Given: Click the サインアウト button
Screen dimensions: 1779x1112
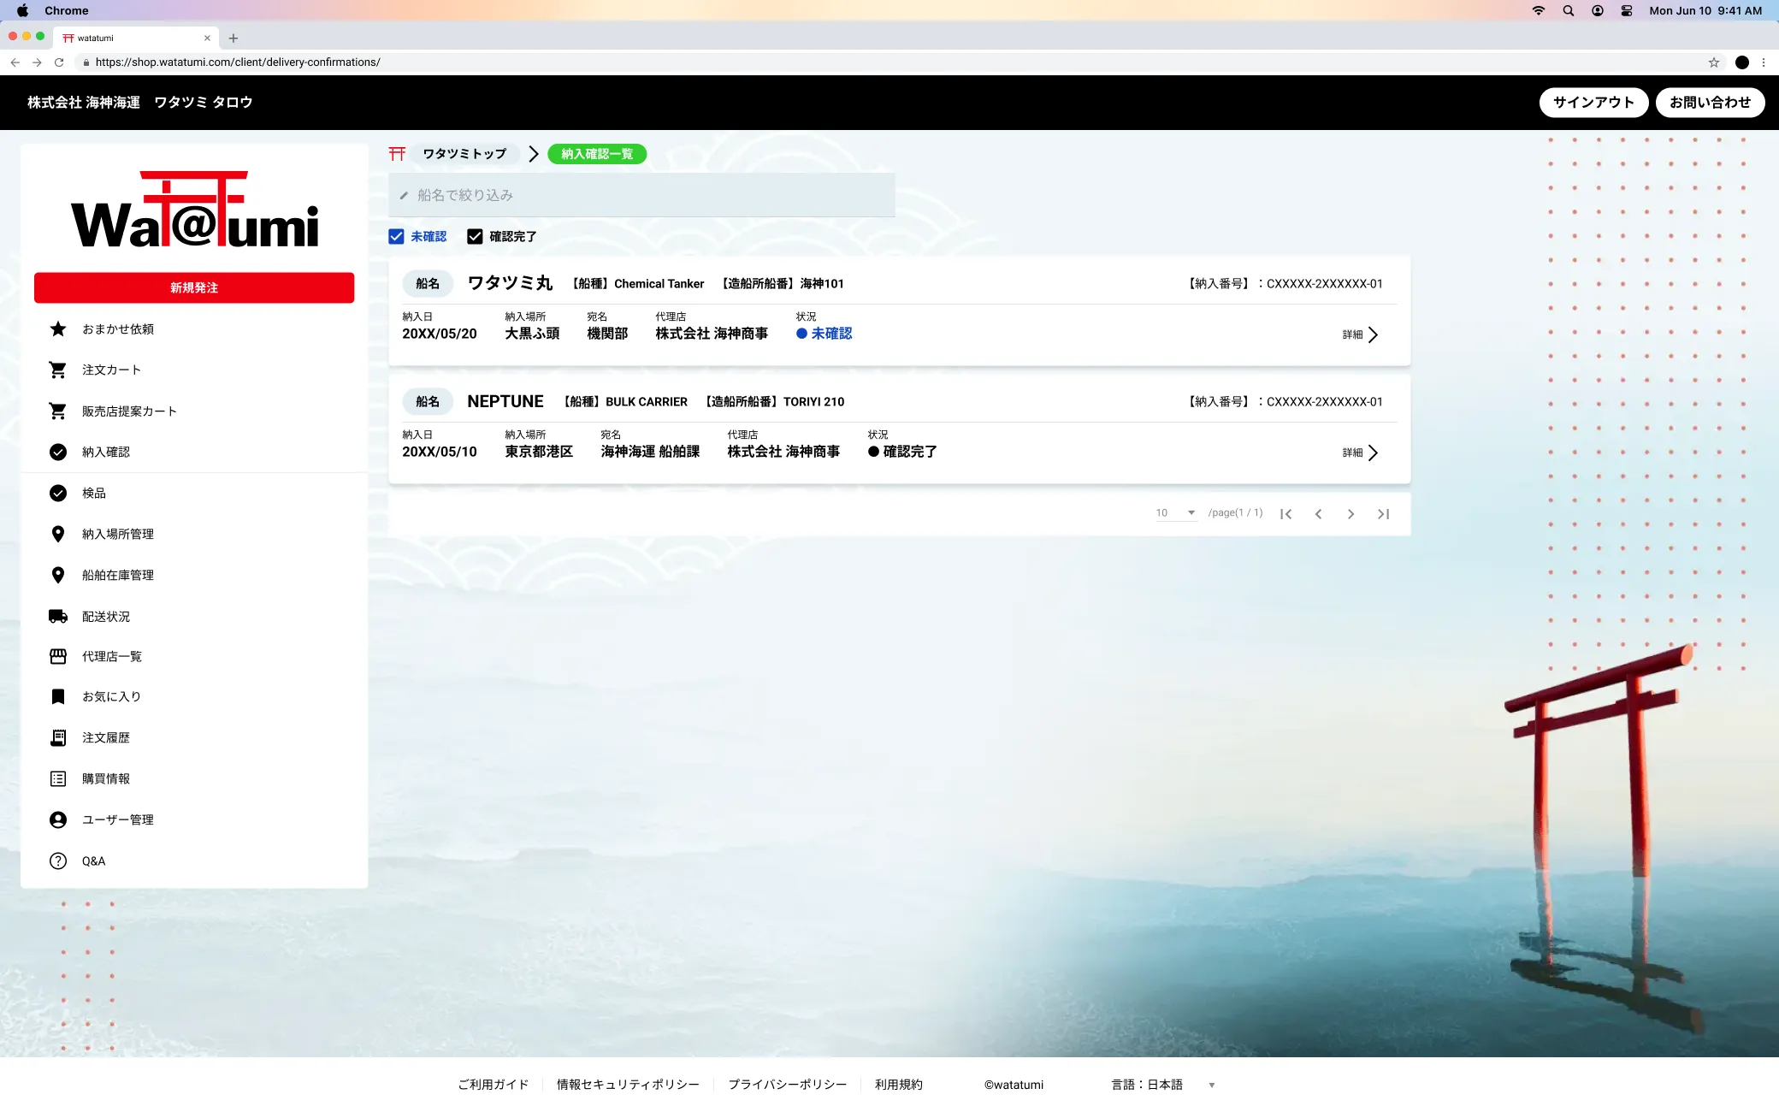Looking at the screenshot, I should point(1593,103).
